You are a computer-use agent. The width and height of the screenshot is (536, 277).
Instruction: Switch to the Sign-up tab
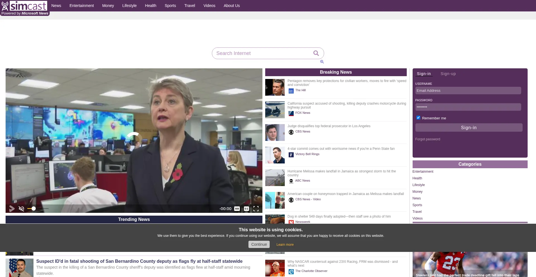click(448, 74)
